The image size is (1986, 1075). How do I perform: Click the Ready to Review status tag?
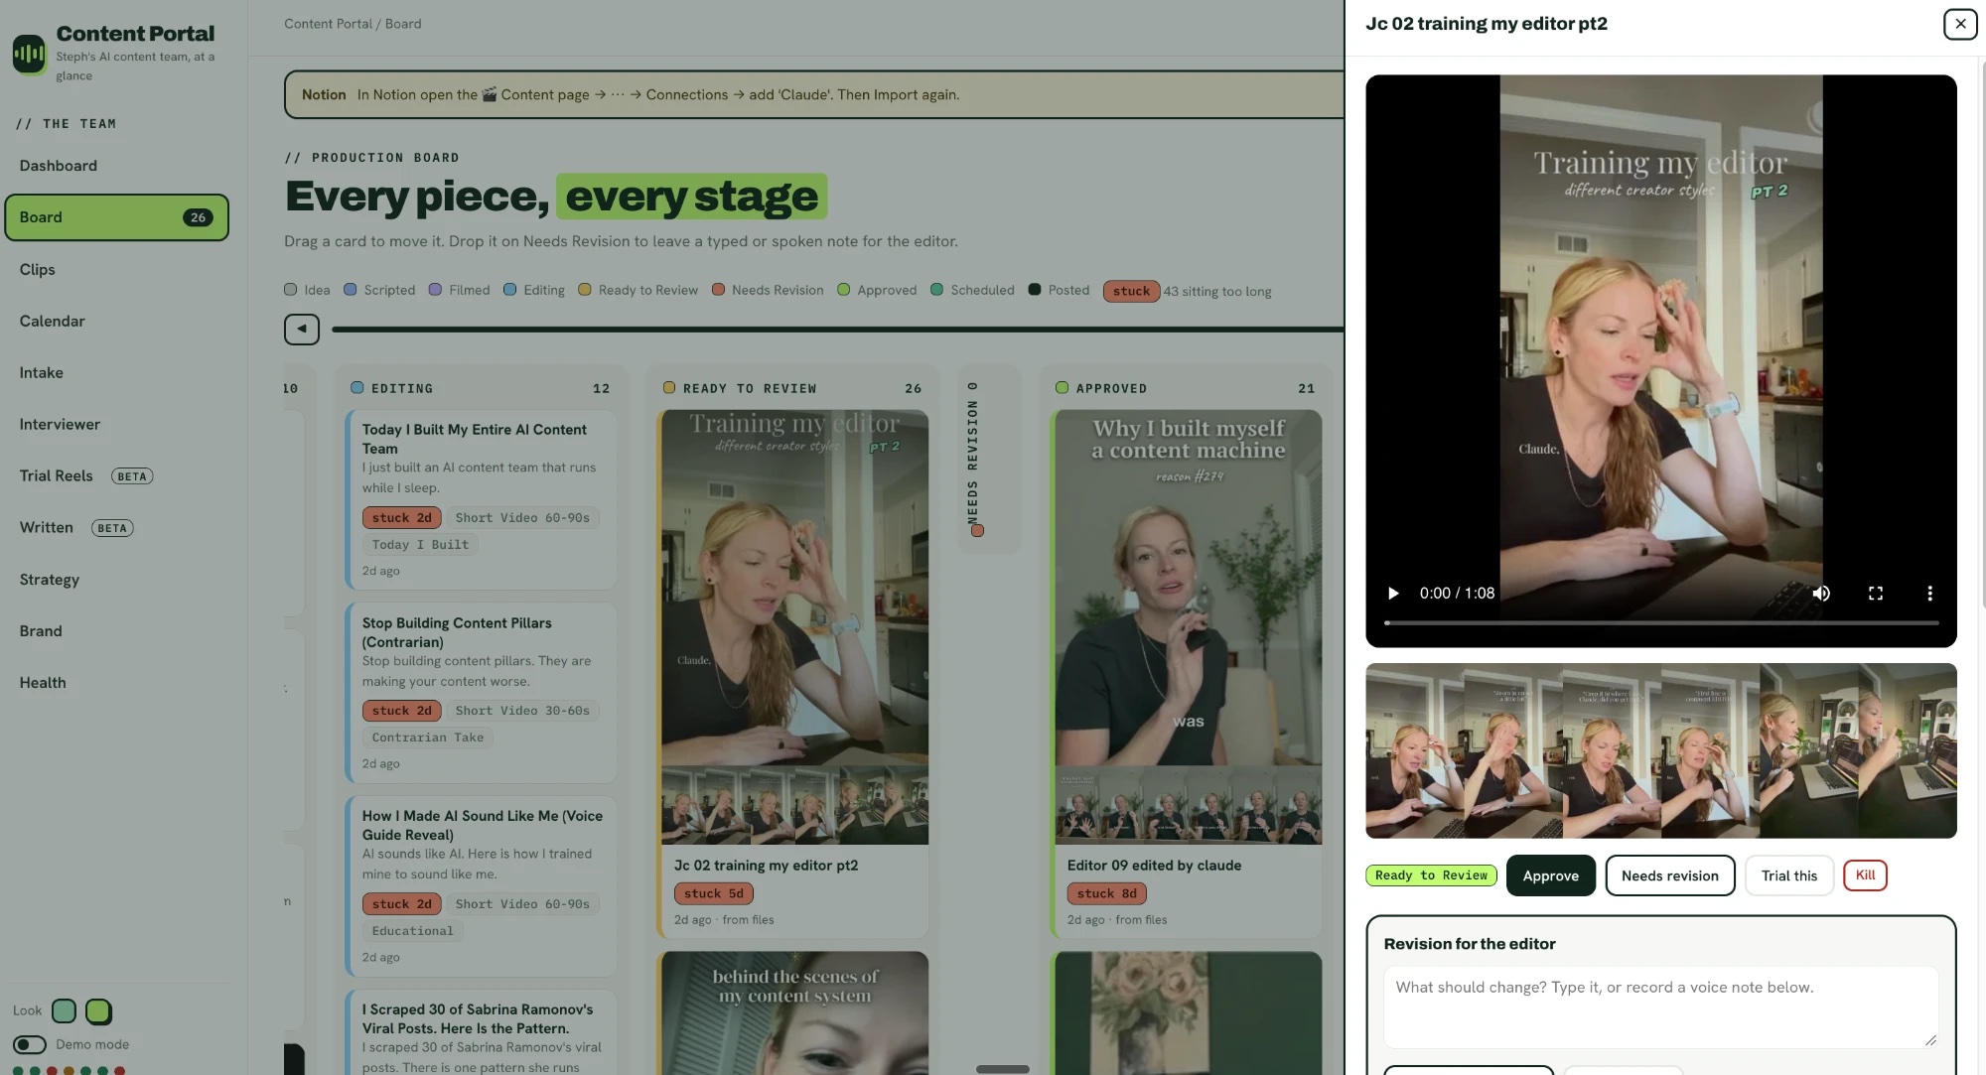click(1431, 875)
